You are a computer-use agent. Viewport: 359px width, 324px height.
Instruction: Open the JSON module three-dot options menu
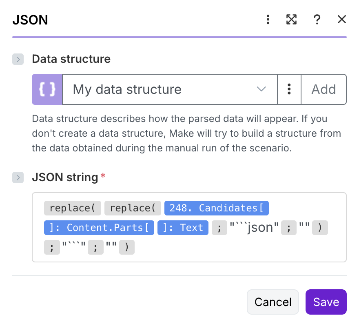pos(268,19)
